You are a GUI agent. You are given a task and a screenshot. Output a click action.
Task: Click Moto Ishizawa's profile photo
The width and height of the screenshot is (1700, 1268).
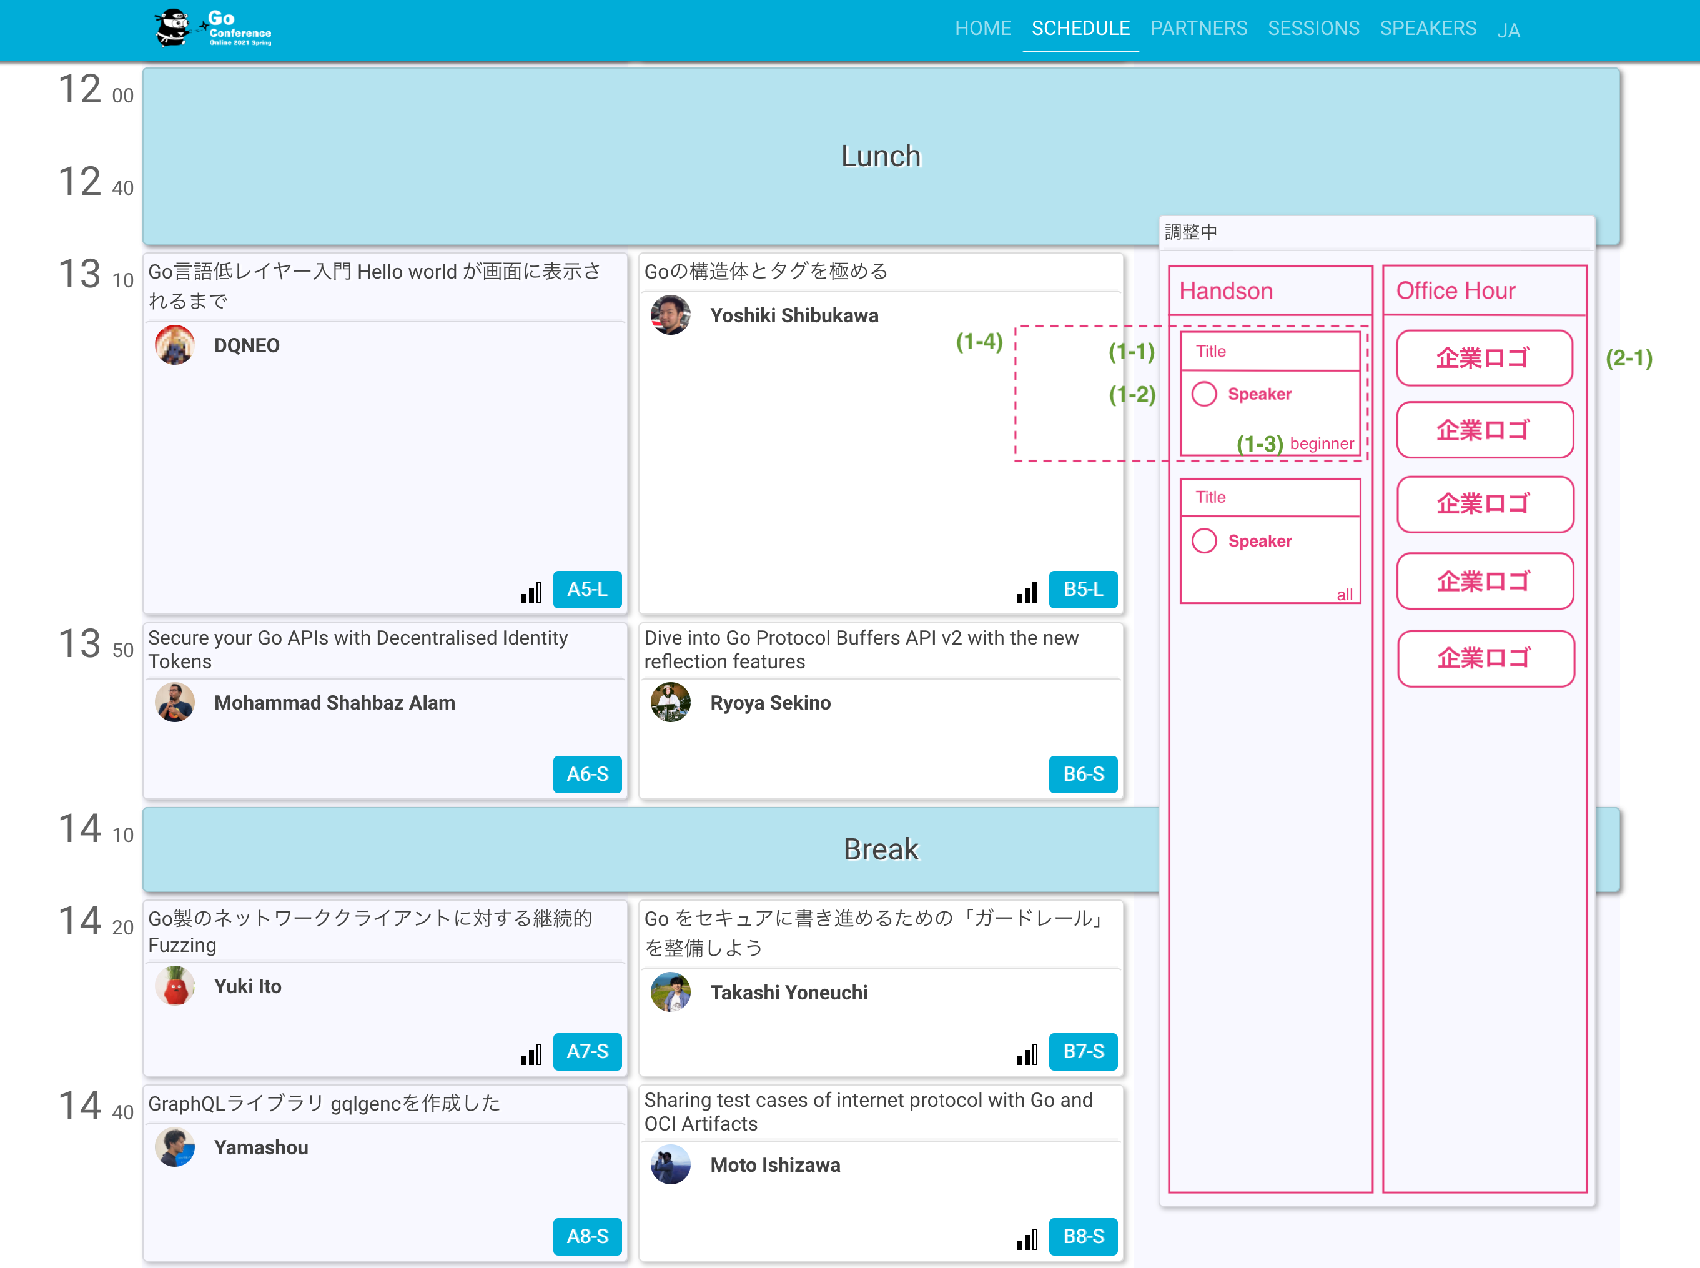coord(671,1165)
